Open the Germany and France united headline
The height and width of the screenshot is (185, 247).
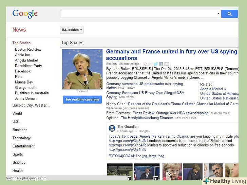point(172,55)
